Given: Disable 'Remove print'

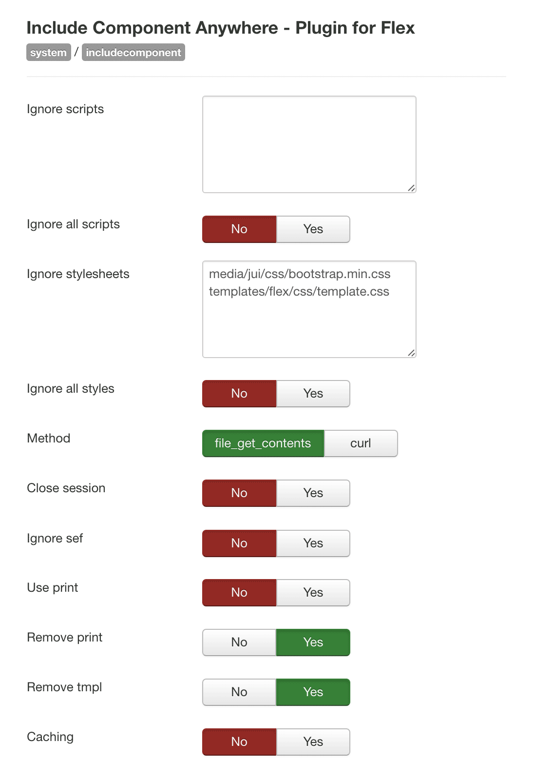Looking at the screenshot, I should (x=239, y=642).
